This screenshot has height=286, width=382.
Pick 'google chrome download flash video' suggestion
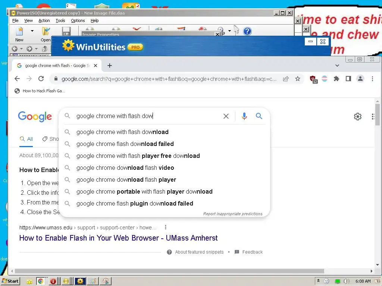click(165, 168)
